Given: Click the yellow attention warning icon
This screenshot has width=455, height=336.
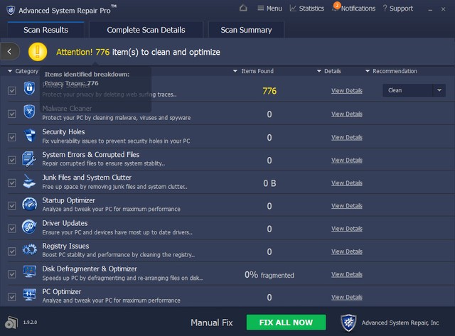Looking at the screenshot, I should (38, 52).
